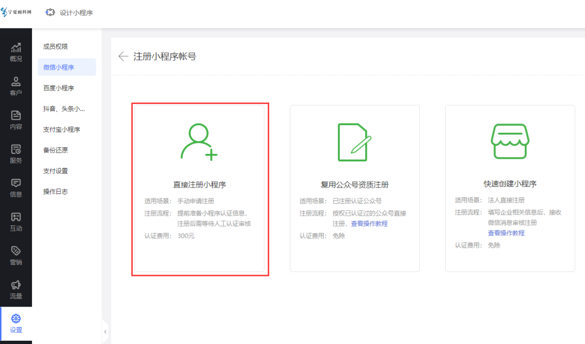585x344 pixels.
Task: Go back using the arrow beside 注册小程序帐号
Action: pos(123,56)
